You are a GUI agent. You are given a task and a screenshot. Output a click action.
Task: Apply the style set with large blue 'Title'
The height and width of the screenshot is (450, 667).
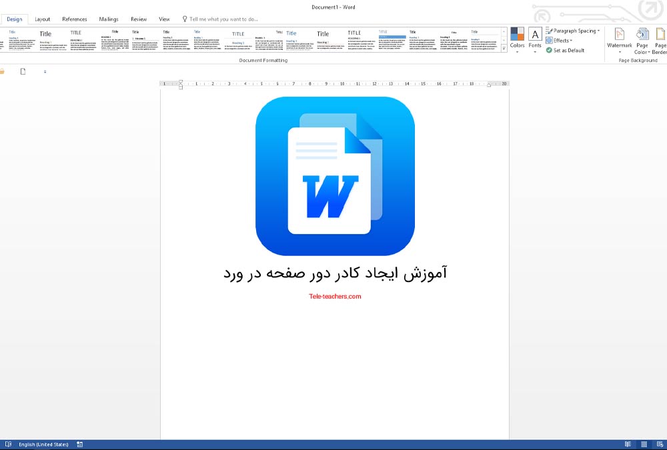[299, 40]
